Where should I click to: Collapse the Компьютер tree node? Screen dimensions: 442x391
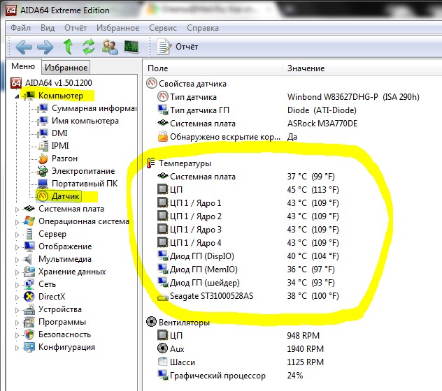point(17,96)
